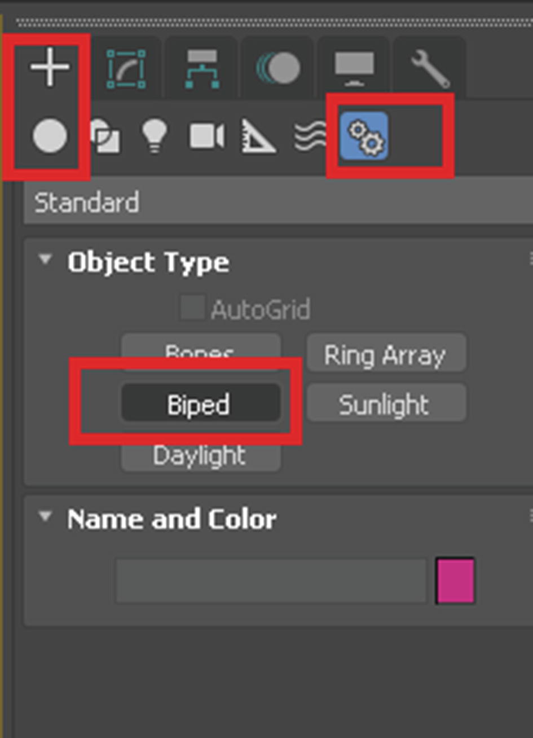Open the Display panel tab

click(354, 68)
